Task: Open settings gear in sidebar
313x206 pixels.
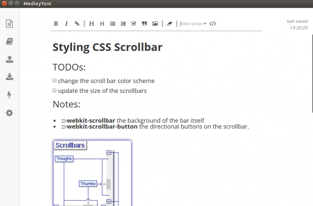Action: pyautogui.click(x=9, y=113)
